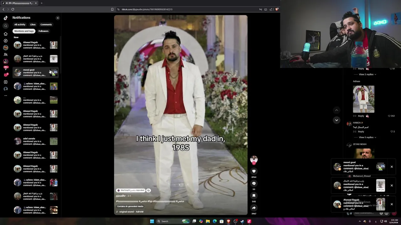The height and width of the screenshot is (225, 401).
Task: Bookmark page icon in address bar
Action: tap(112, 9)
